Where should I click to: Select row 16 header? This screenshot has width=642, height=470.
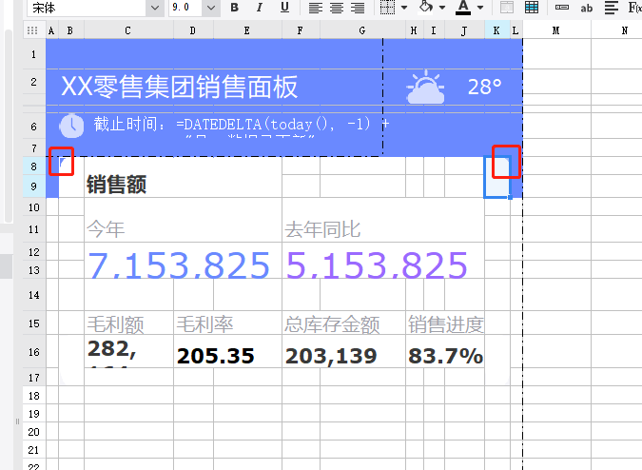pos(34,352)
